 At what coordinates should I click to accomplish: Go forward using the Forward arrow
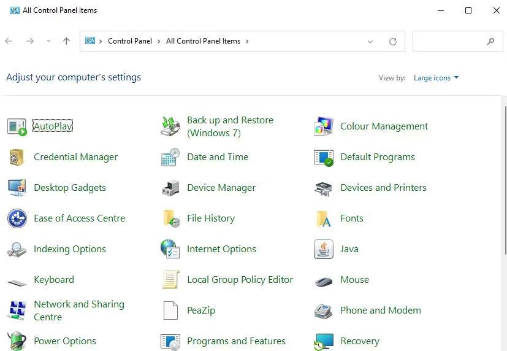click(x=30, y=41)
